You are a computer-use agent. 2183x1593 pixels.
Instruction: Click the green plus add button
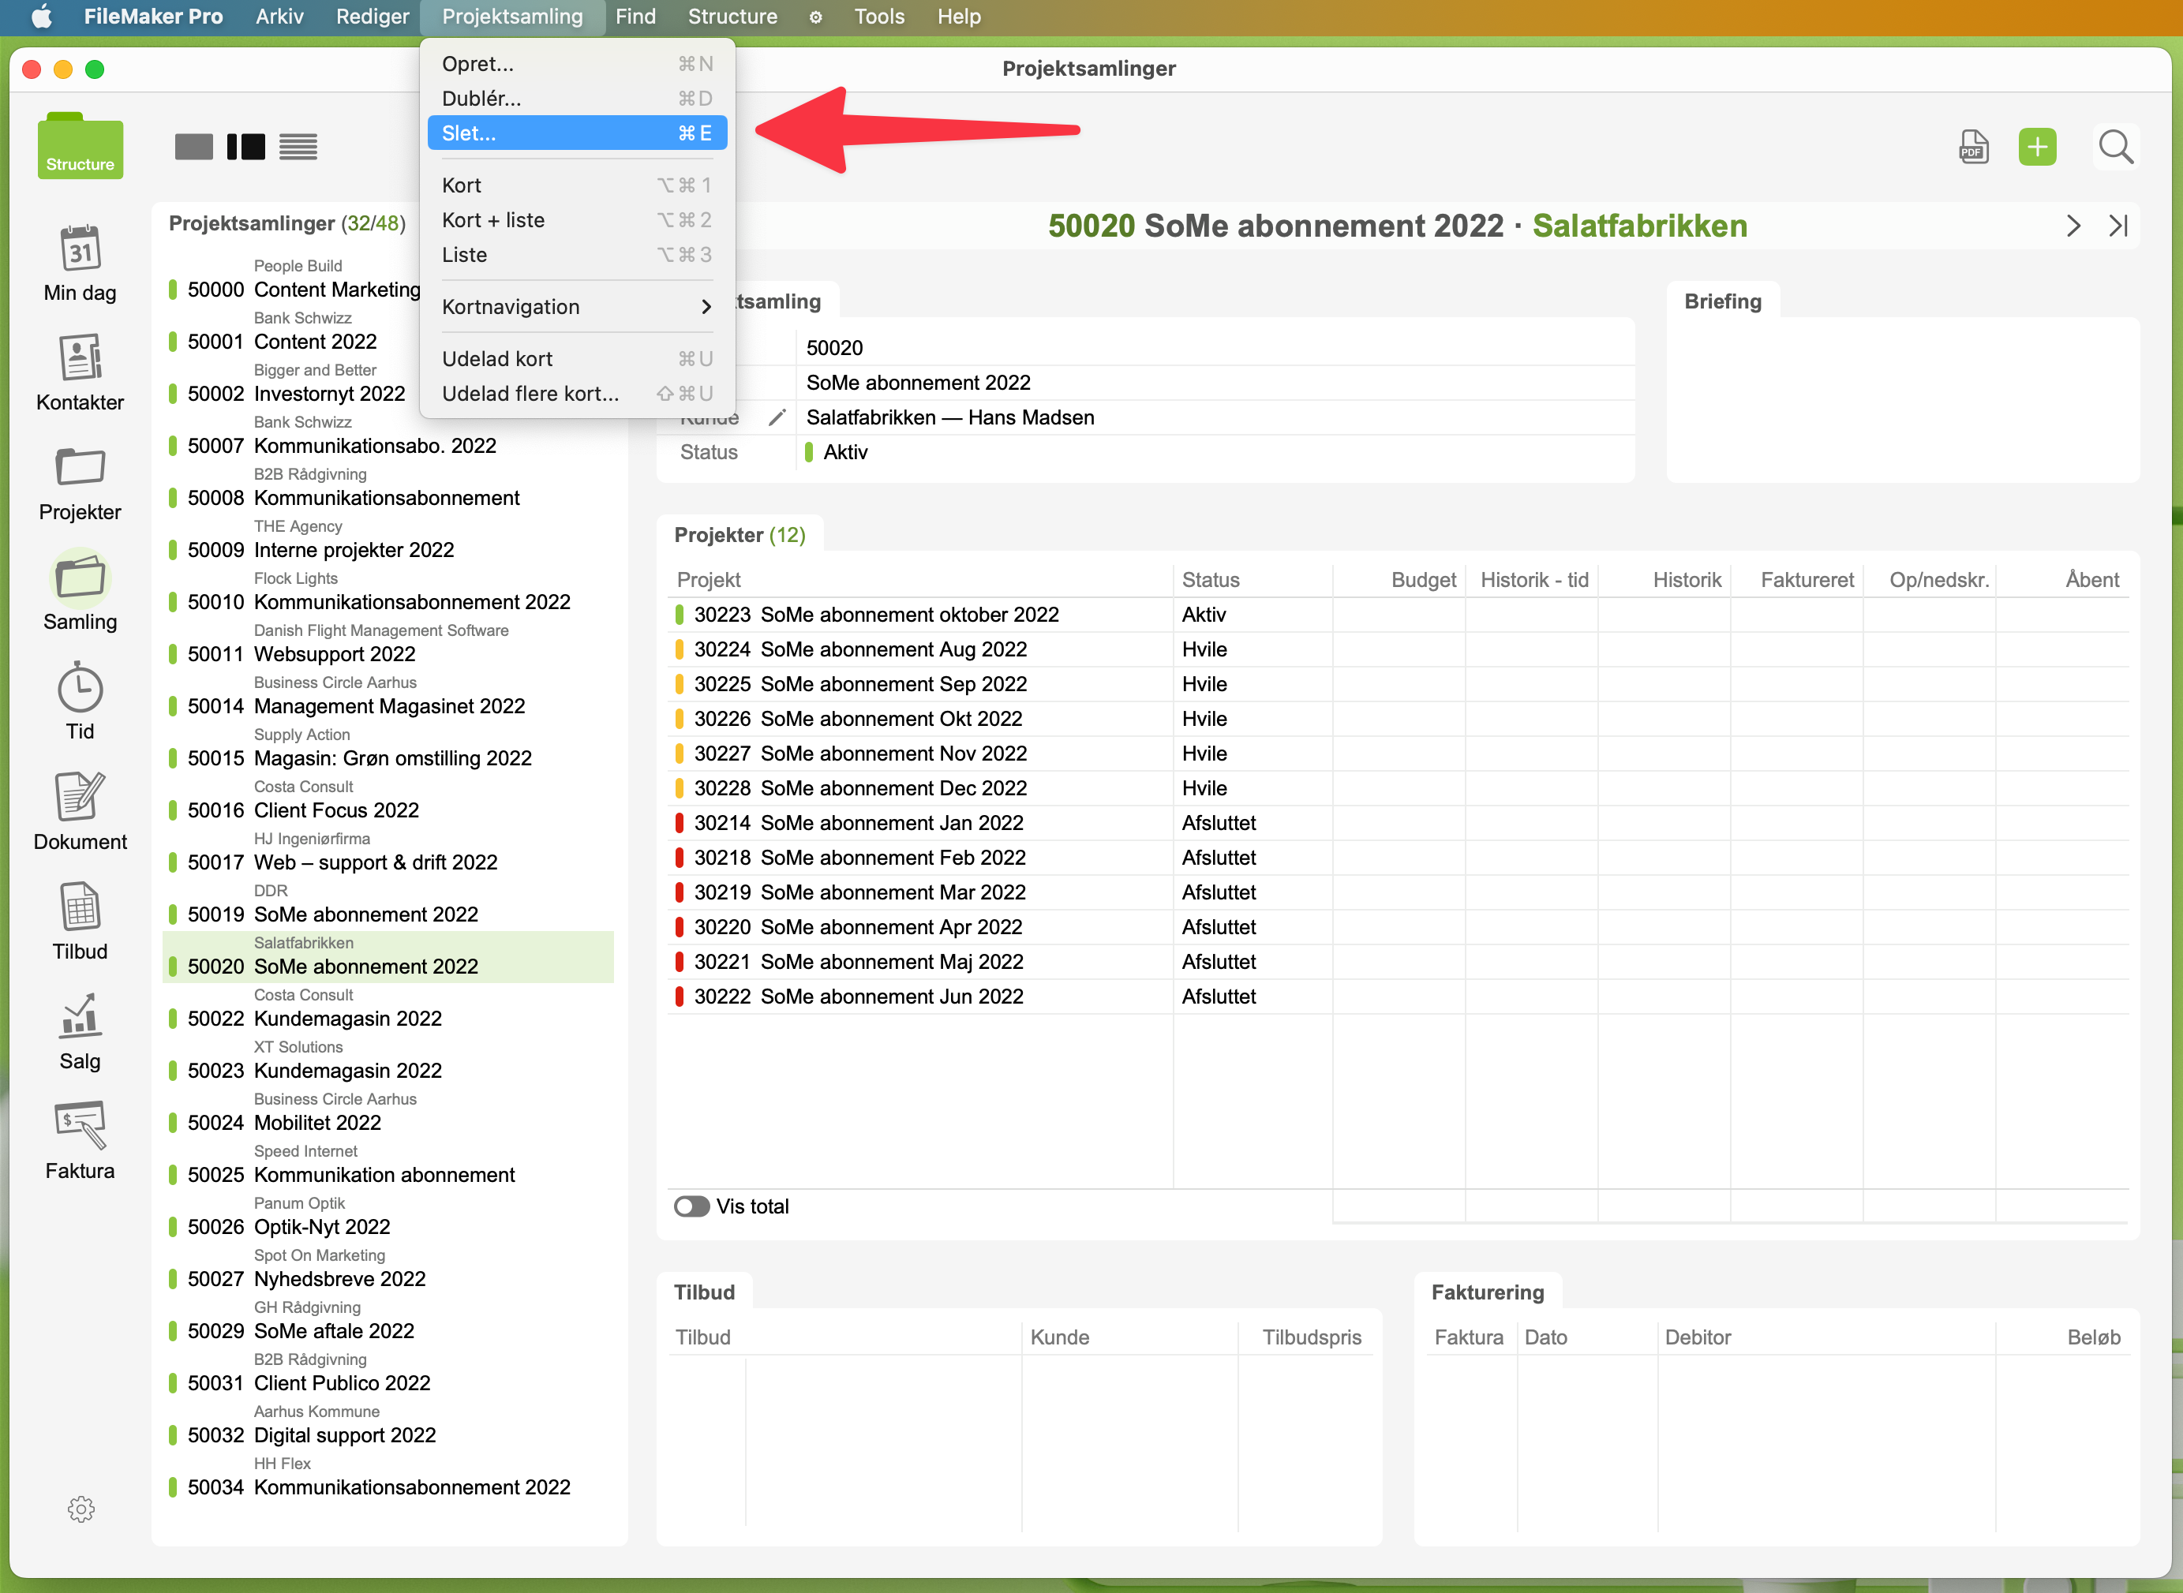2037,148
